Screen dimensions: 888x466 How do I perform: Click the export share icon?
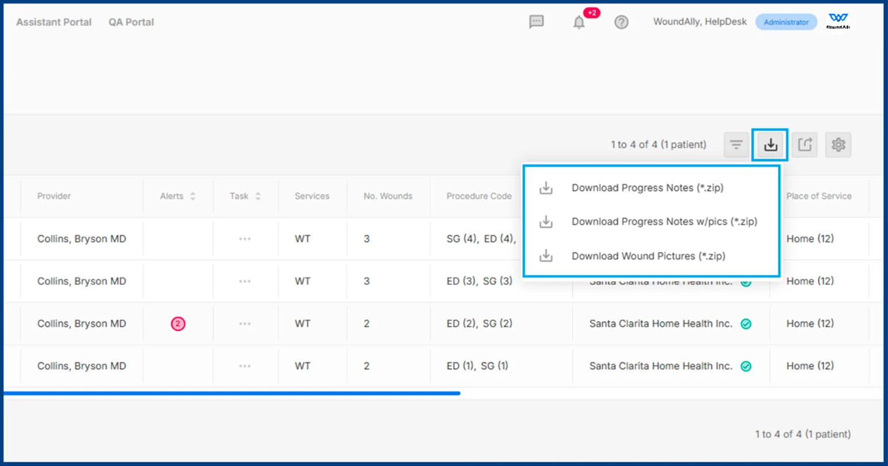805,145
